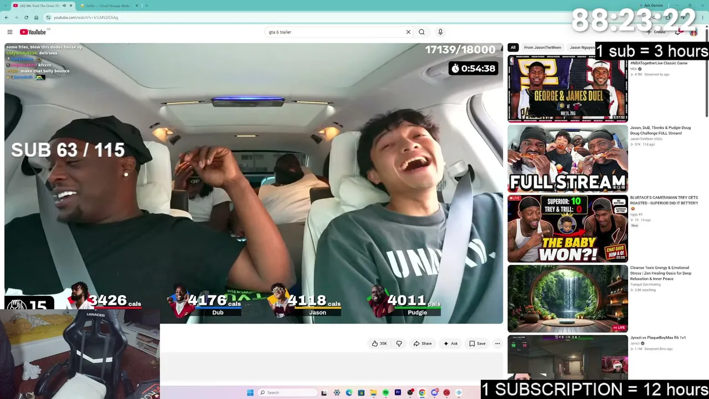The width and height of the screenshot is (709, 399).
Task: Open the YouTube account avatar menu
Action: tap(693, 32)
